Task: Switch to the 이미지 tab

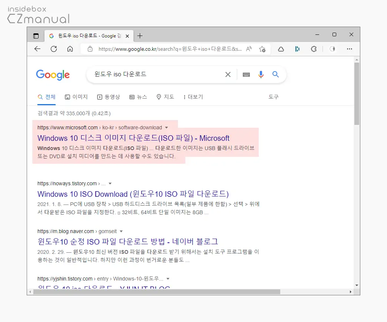Action: [76, 97]
